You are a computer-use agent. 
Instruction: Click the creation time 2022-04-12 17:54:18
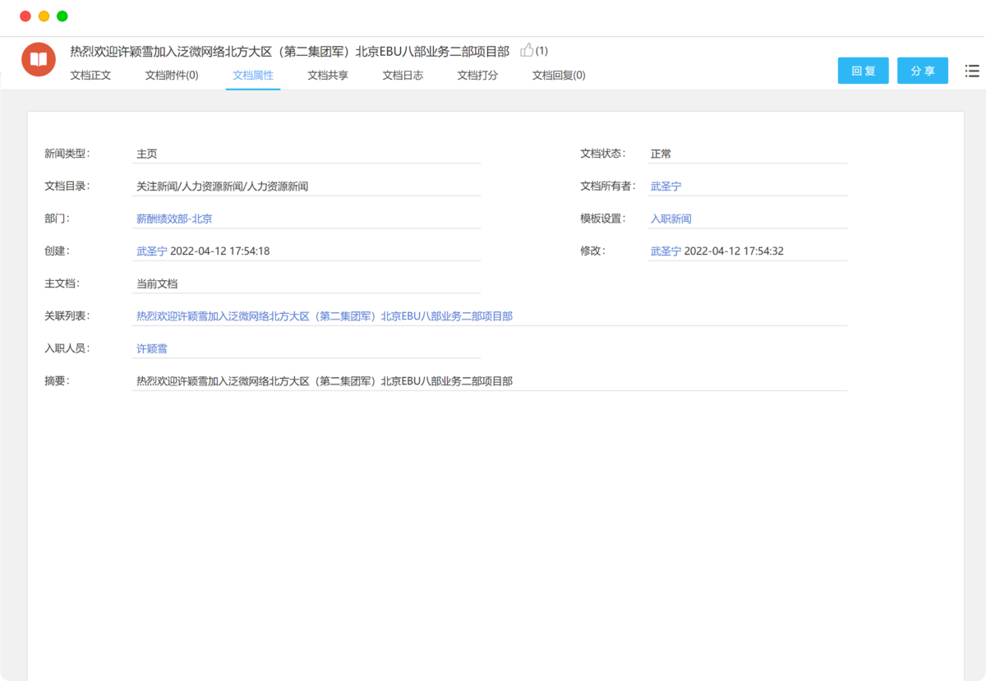point(220,251)
